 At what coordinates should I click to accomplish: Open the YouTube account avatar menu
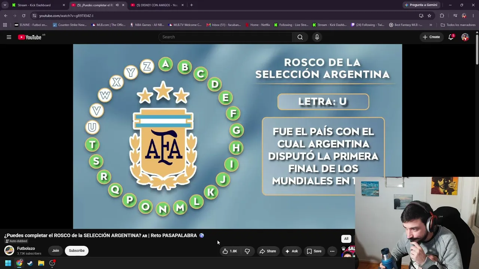(465, 37)
